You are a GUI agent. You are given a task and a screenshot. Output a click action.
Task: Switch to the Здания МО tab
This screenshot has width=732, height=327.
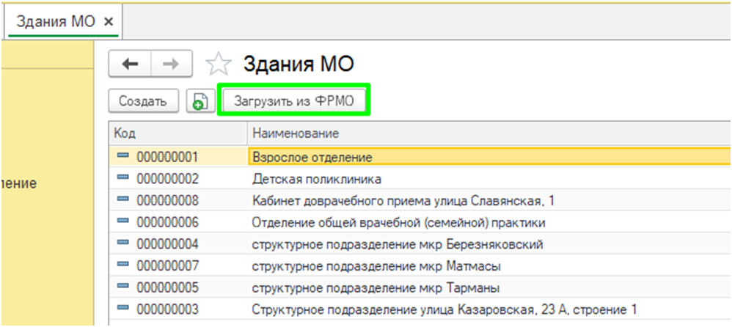pos(56,21)
